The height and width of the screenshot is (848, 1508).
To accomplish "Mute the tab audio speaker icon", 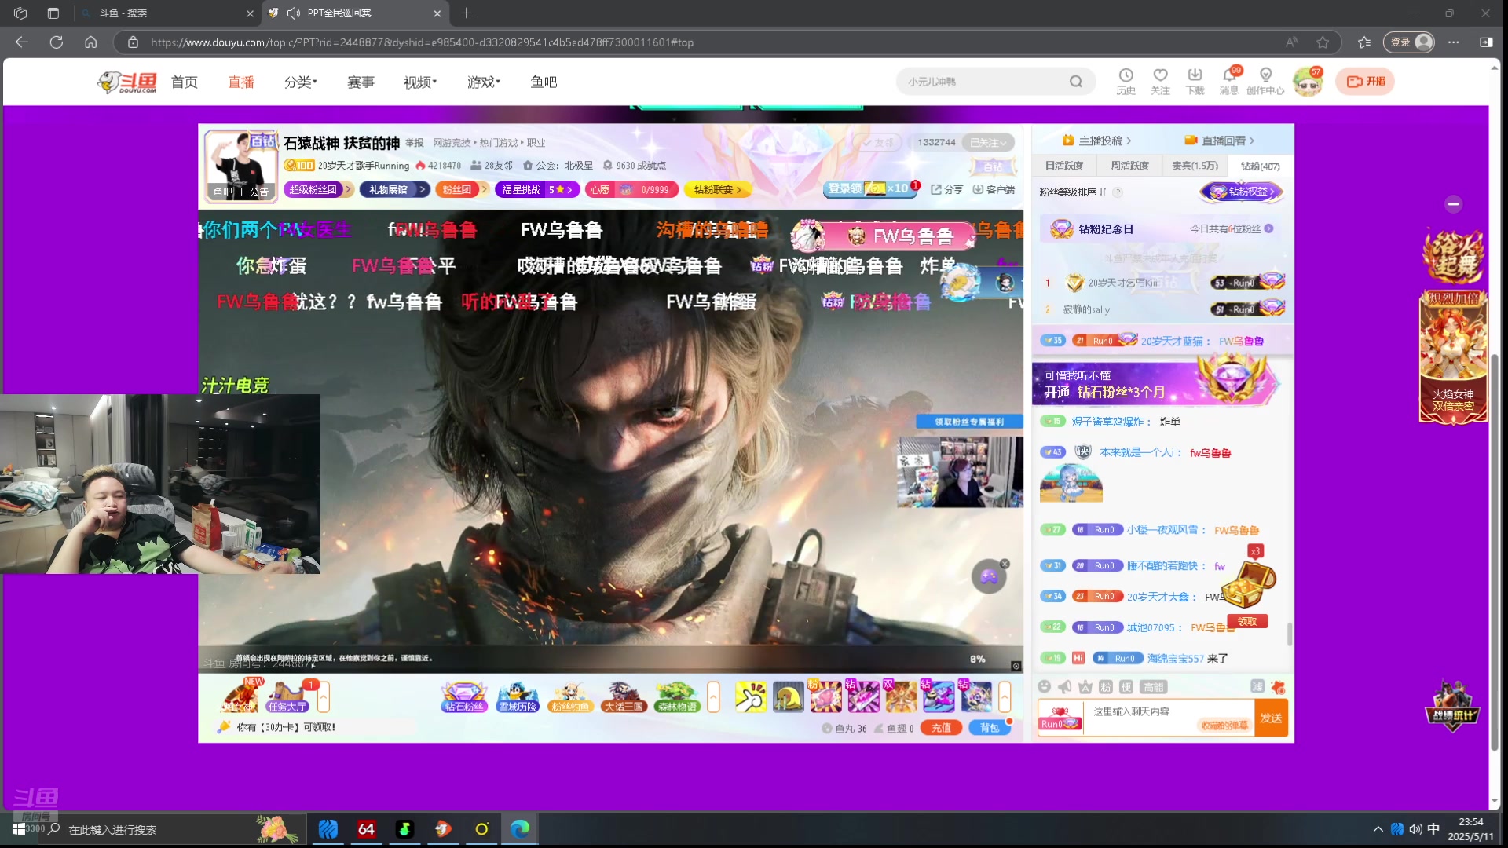I will click(x=294, y=13).
